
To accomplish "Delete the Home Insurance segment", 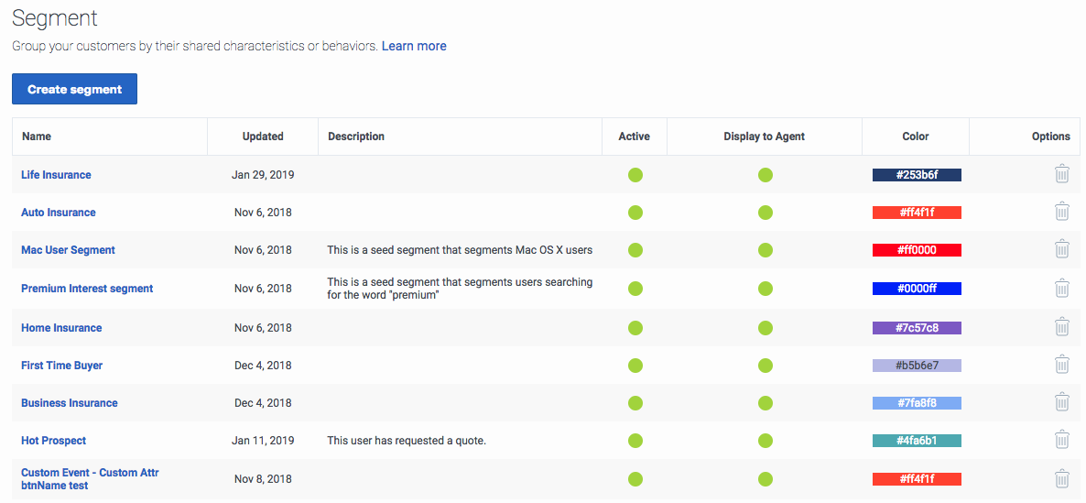I will click(x=1062, y=327).
